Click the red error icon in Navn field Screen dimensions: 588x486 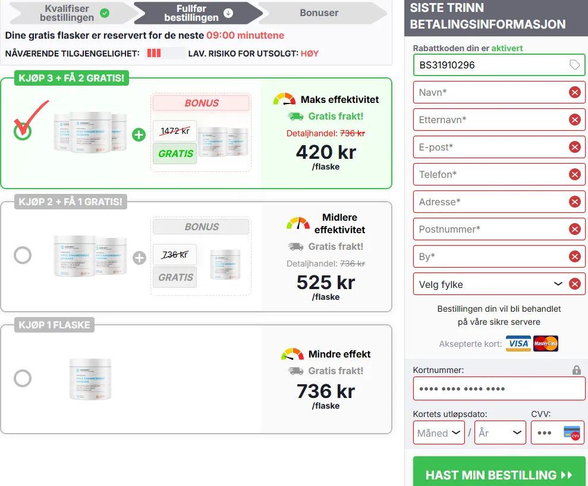[x=574, y=92]
